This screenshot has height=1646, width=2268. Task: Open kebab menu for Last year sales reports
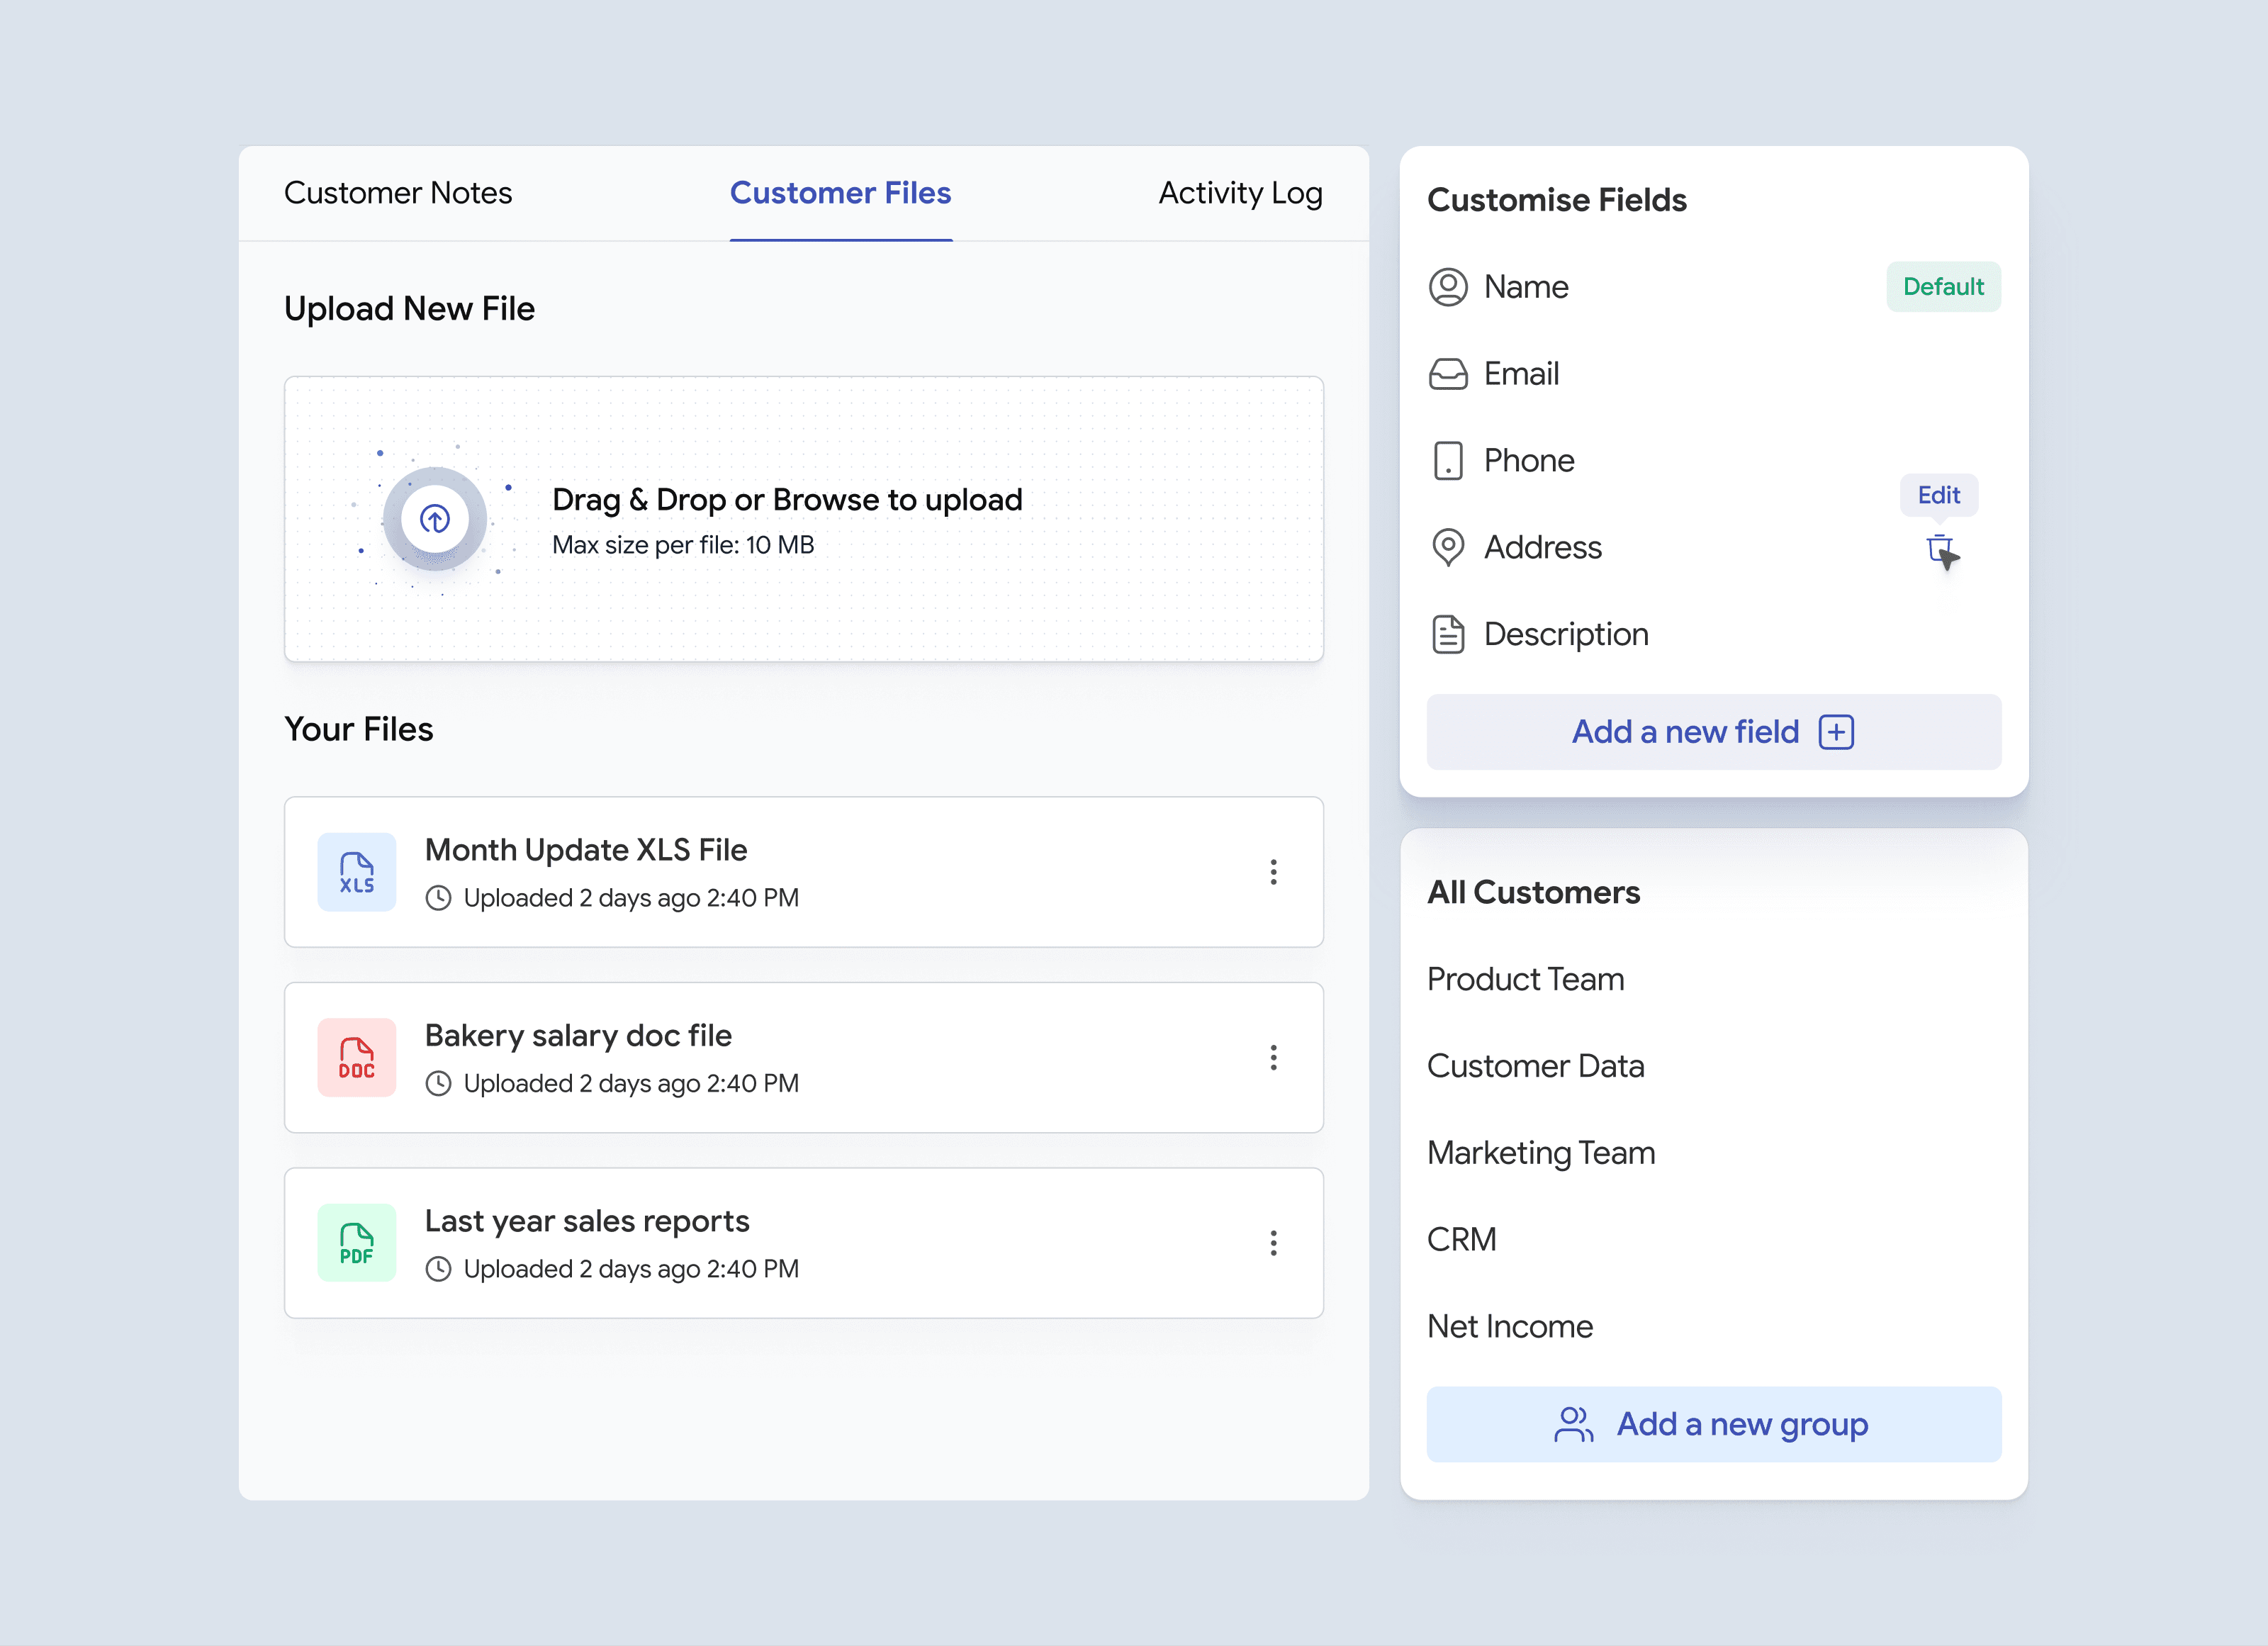(1273, 1243)
